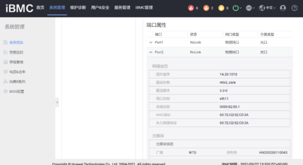Collapse the Port2 row details
303x165 pixels.
pyautogui.click(x=151, y=53)
